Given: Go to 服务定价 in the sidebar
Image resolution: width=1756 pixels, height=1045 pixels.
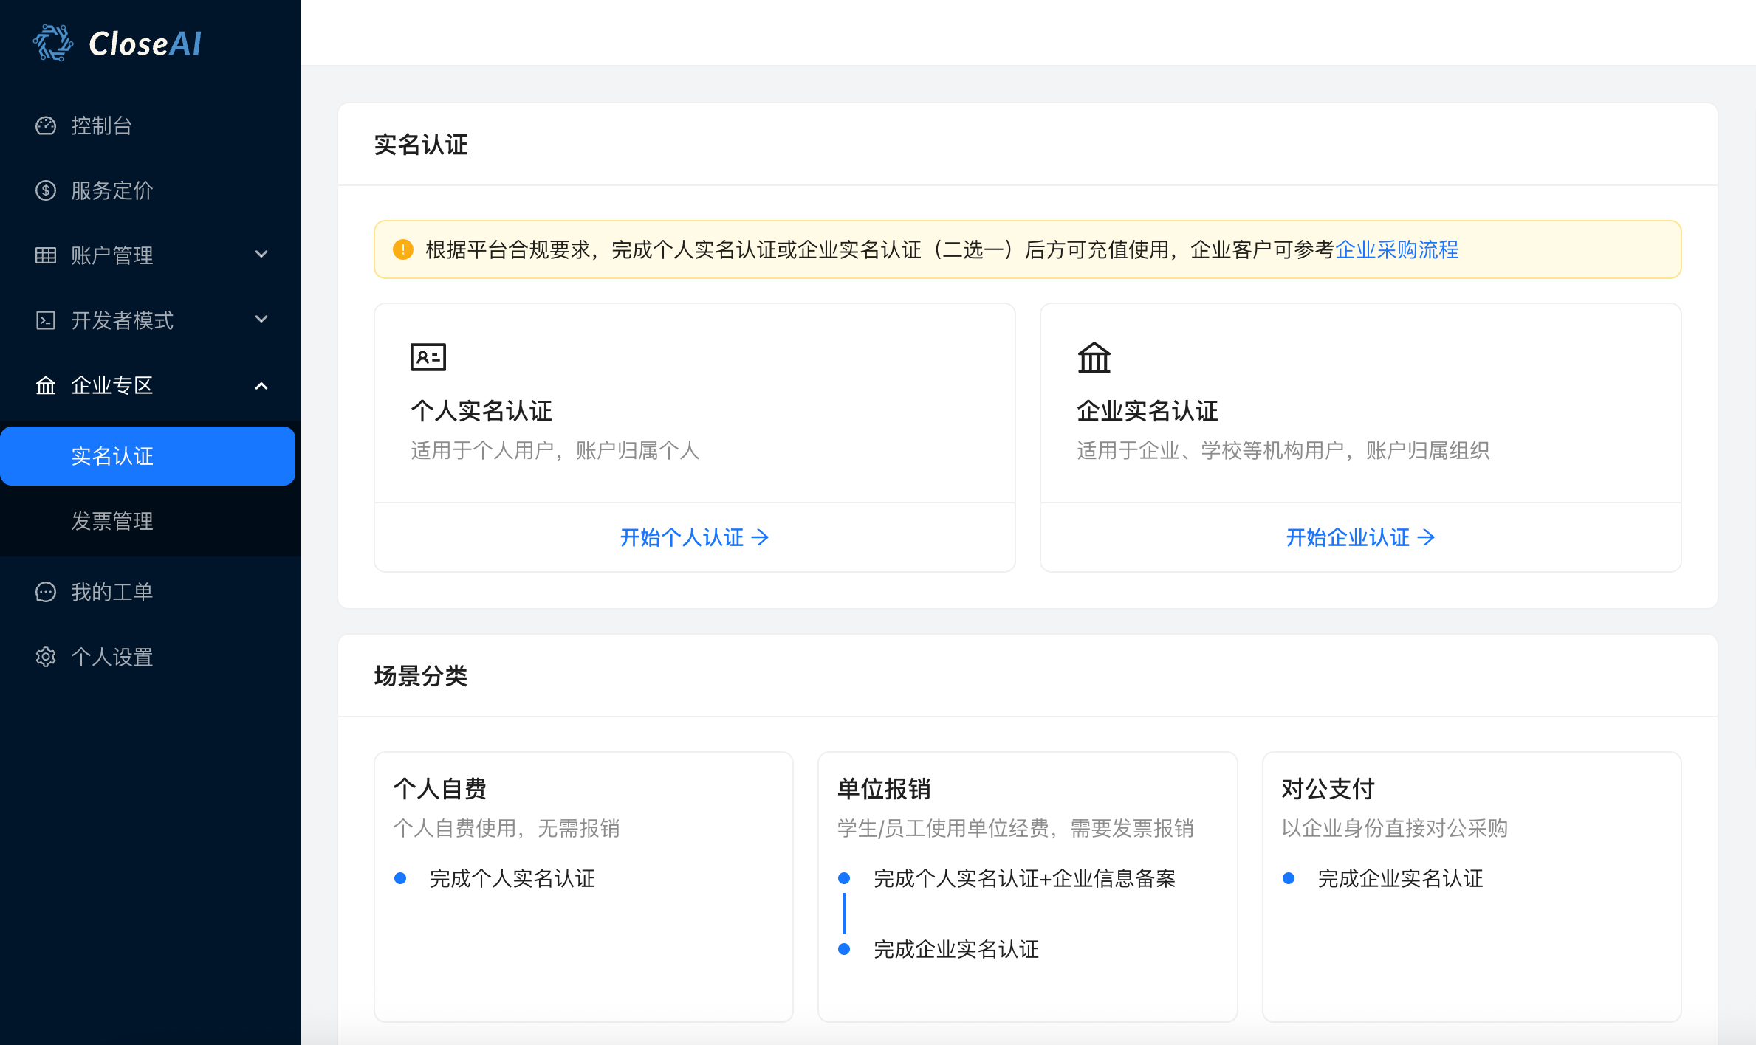Looking at the screenshot, I should 151,191.
